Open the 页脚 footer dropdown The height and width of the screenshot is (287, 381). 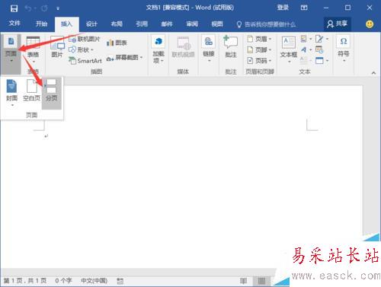pos(259,49)
